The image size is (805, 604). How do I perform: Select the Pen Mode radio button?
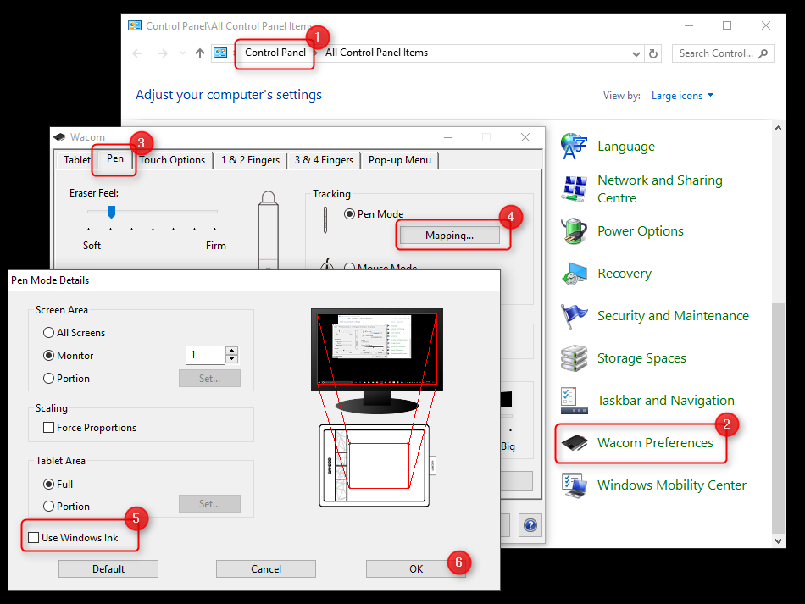point(350,214)
